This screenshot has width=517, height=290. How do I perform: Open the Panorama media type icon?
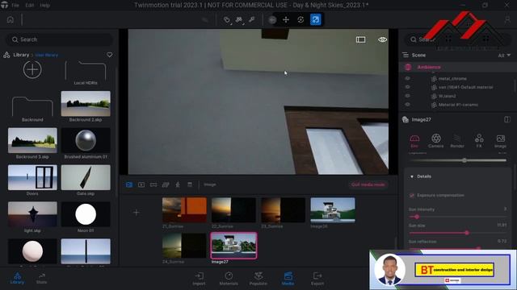click(153, 184)
